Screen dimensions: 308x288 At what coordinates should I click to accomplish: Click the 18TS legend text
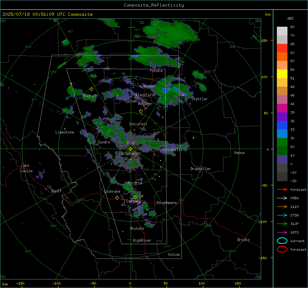pyautogui.click(x=294, y=233)
